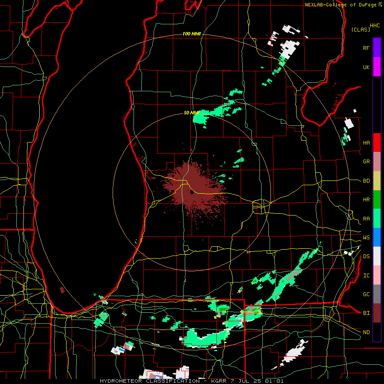Select the BD legend label
The image size is (384, 384).
(x=366, y=181)
